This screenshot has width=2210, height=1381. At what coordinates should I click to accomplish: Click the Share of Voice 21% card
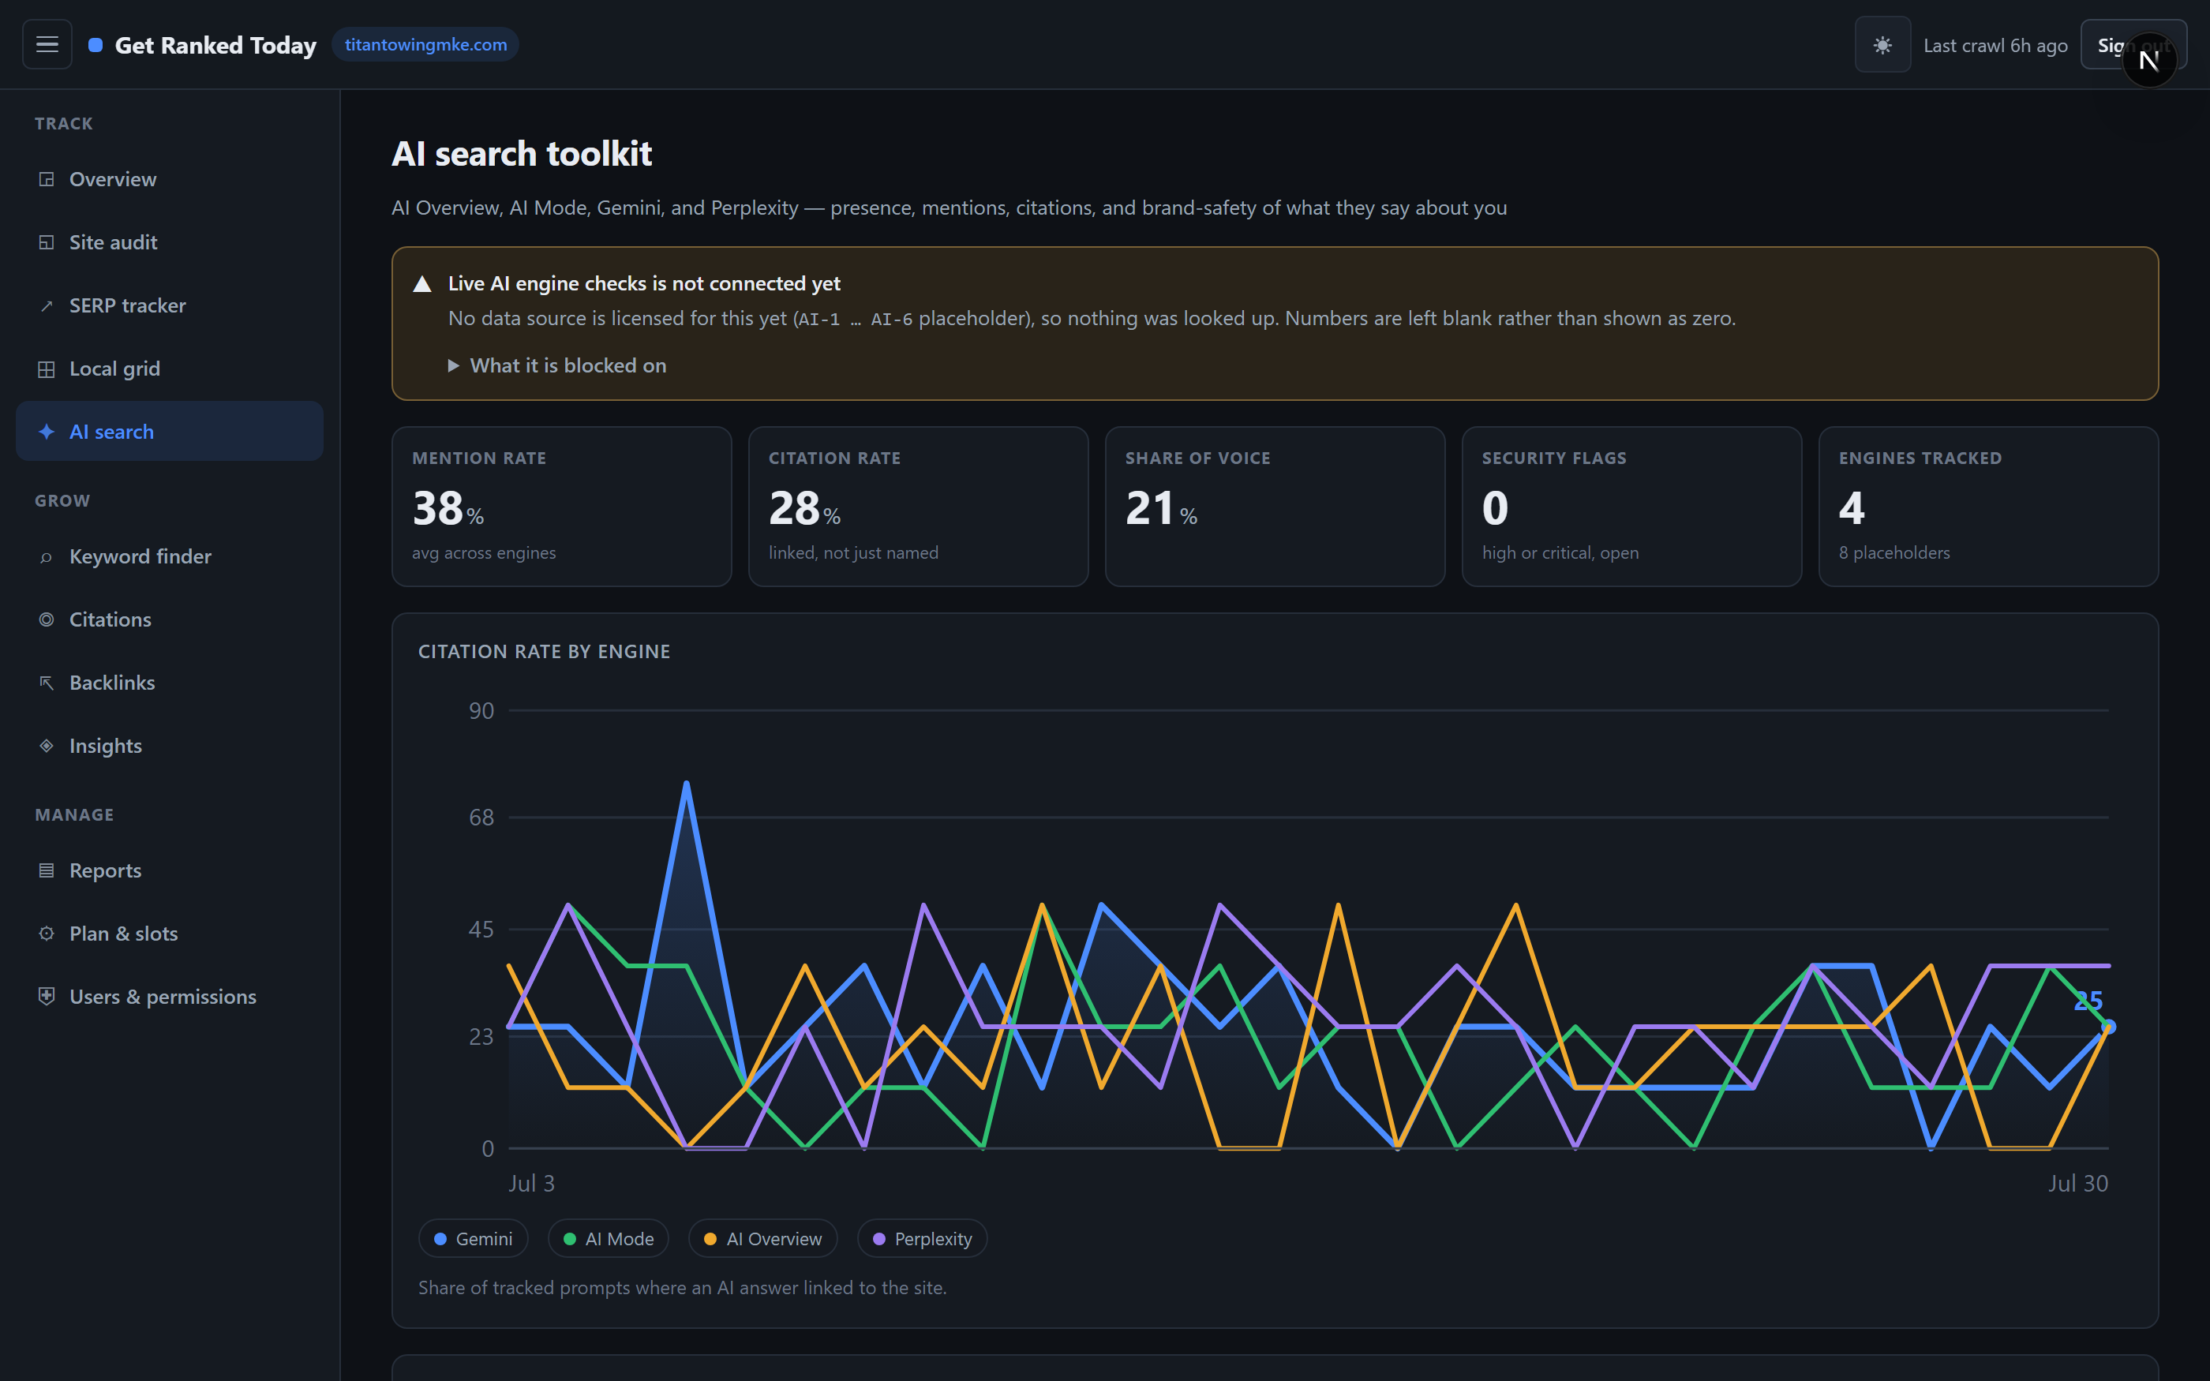click(x=1275, y=506)
